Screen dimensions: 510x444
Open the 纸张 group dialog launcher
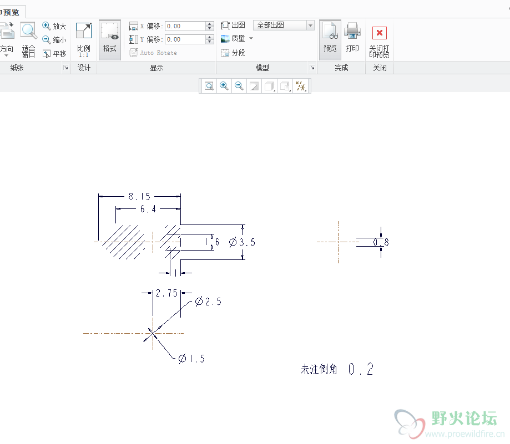[x=66, y=68]
